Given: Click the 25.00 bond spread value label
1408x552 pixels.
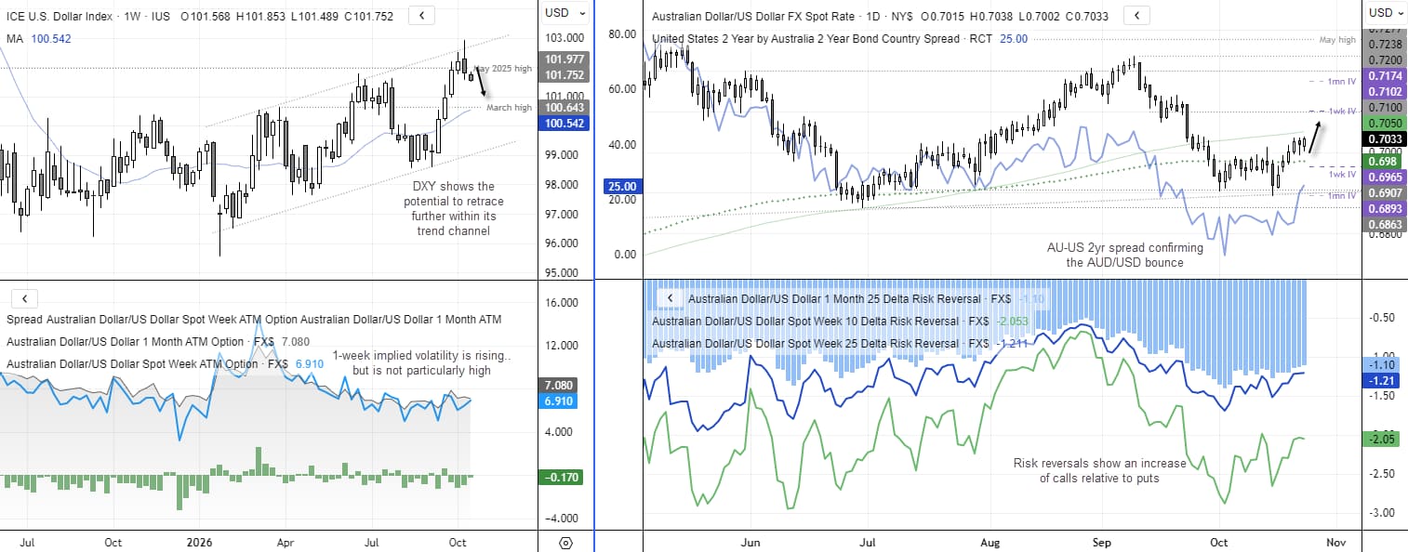Looking at the screenshot, I should point(621,186).
